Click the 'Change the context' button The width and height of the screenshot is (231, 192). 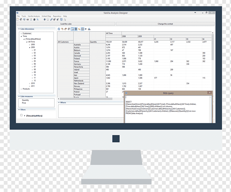(x=165, y=24)
